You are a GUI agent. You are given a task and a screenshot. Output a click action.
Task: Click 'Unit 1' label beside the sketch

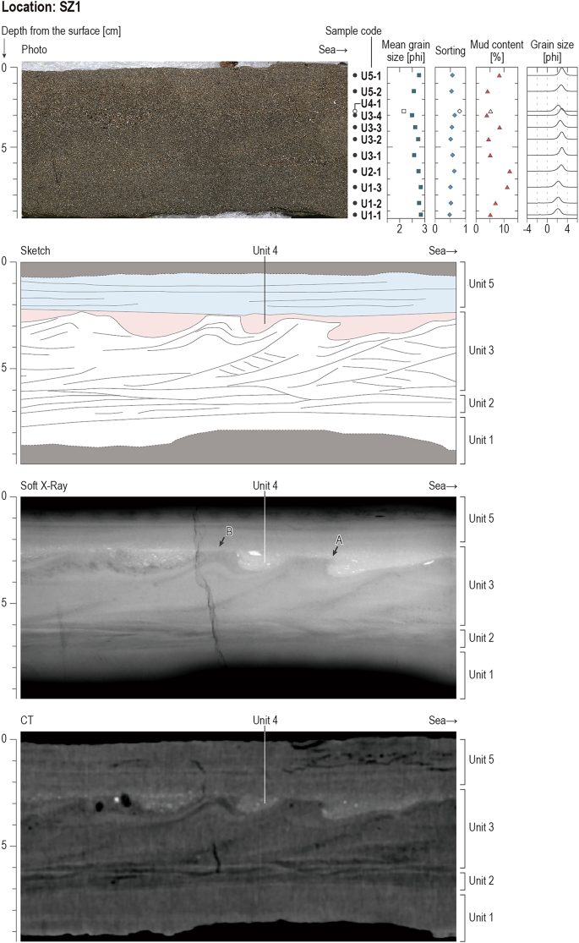[482, 440]
